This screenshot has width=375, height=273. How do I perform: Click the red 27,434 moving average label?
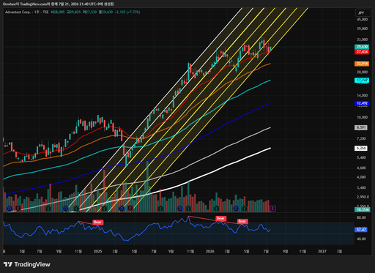pyautogui.click(x=362, y=52)
